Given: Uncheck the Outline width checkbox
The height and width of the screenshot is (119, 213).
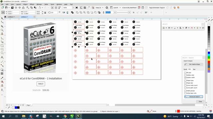Looking at the screenshot, I should pos(185,78).
